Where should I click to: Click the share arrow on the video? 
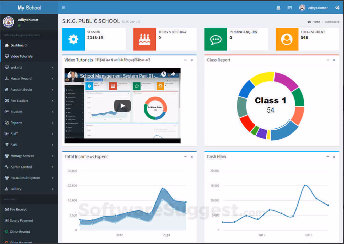click(x=173, y=74)
